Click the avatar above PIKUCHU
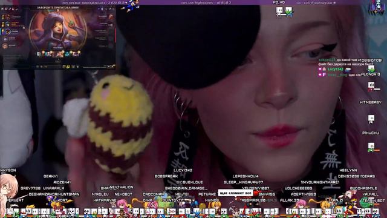 371,119
